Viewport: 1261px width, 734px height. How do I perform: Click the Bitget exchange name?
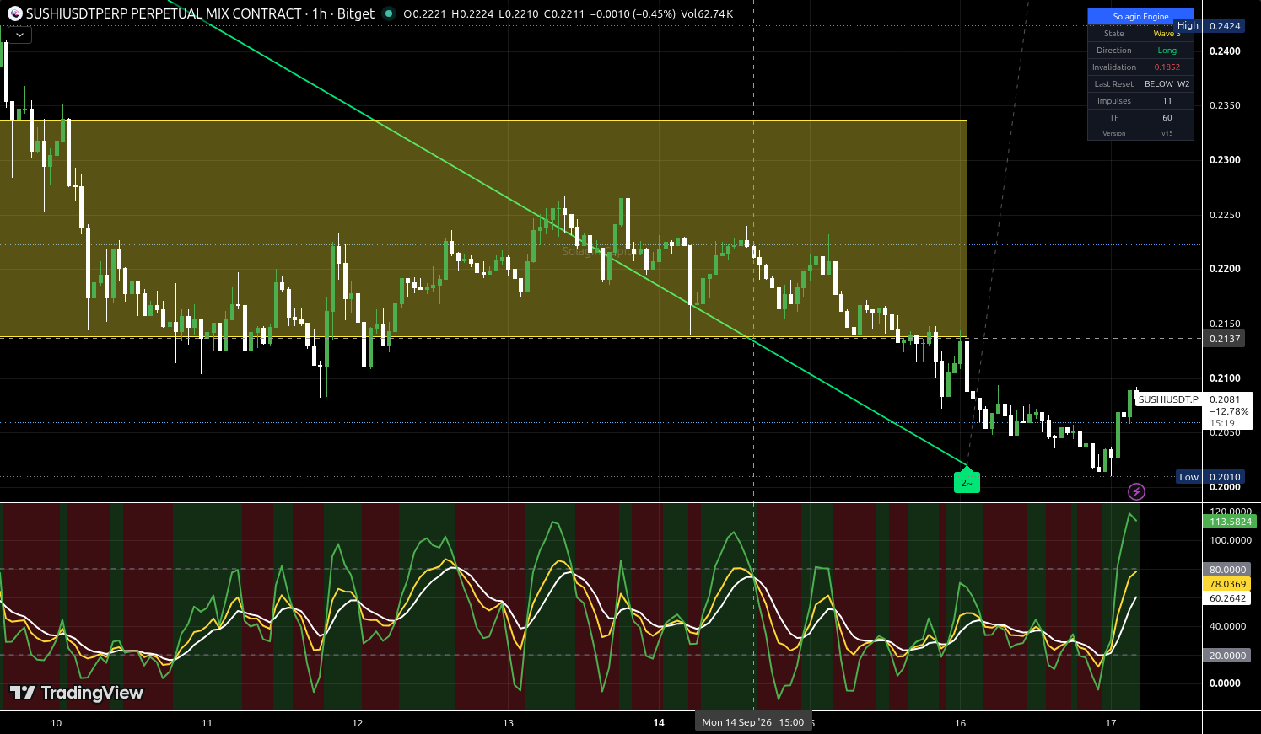click(355, 13)
